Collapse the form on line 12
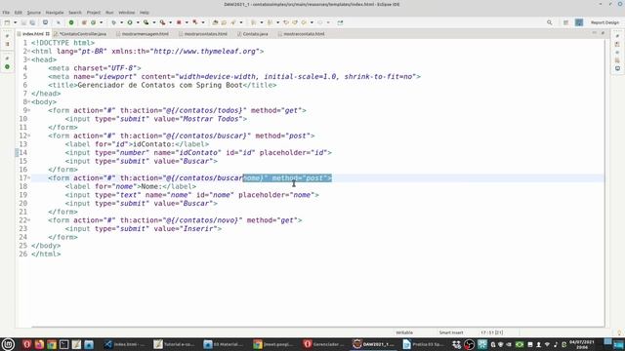 (x=29, y=136)
